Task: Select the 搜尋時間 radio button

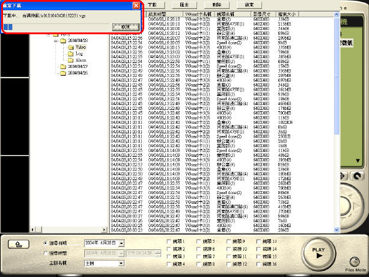Action: [x=46, y=253]
